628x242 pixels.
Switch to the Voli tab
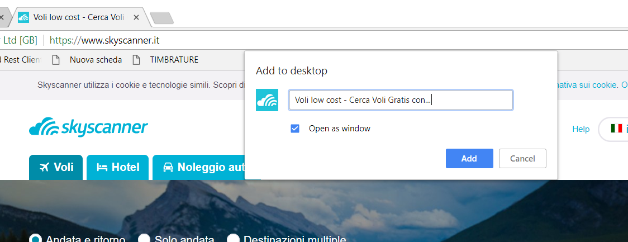click(56, 167)
